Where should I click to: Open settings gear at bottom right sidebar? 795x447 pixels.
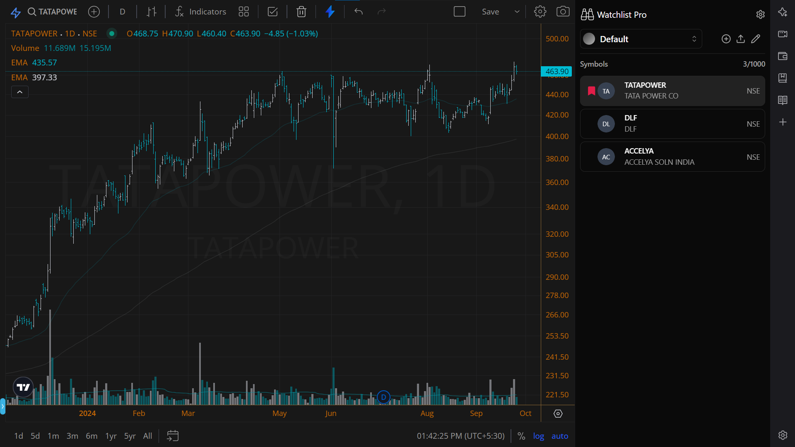783,435
